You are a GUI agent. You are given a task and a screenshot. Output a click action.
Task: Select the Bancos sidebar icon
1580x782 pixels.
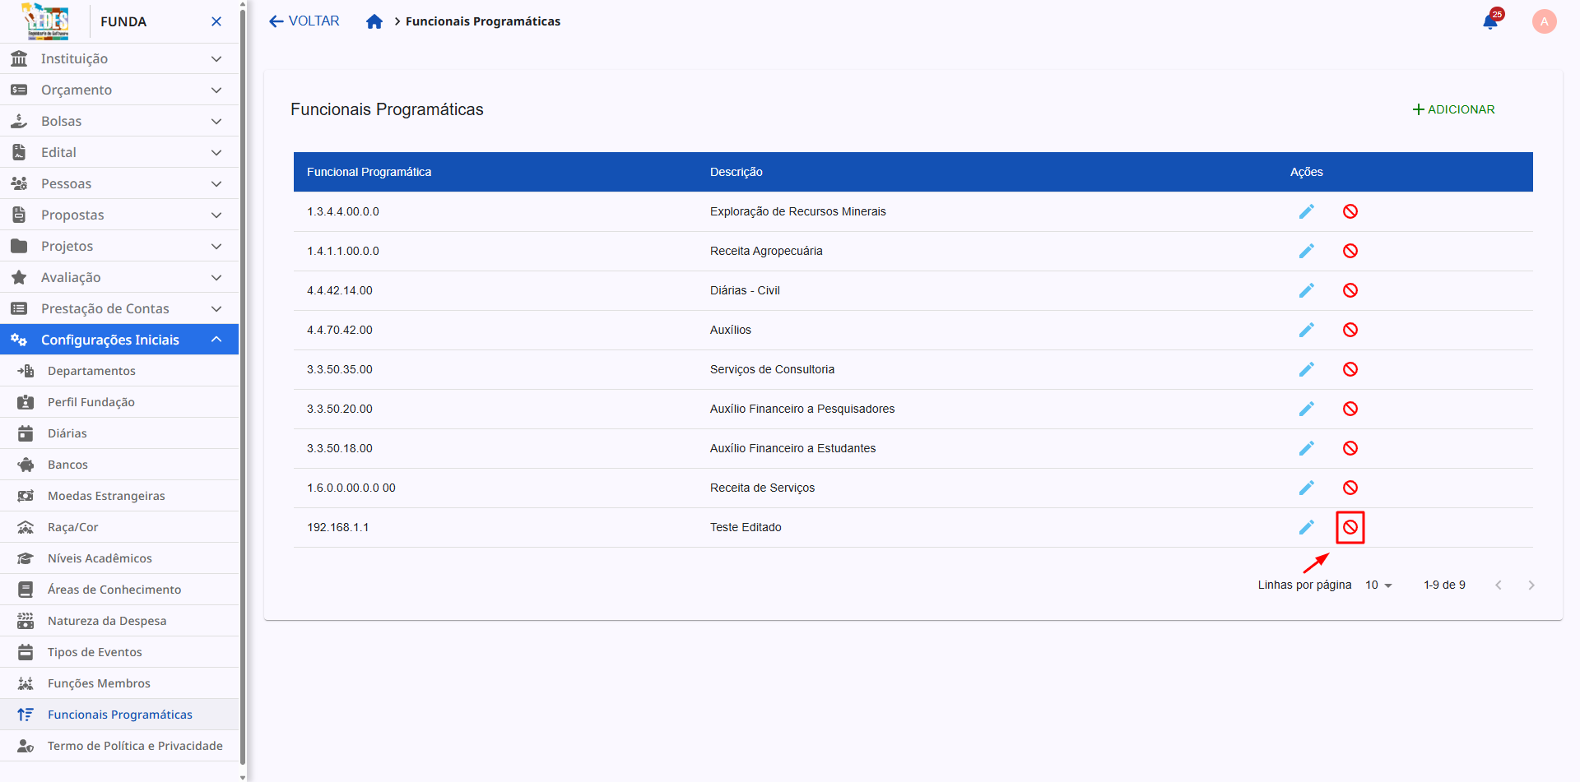(x=26, y=464)
